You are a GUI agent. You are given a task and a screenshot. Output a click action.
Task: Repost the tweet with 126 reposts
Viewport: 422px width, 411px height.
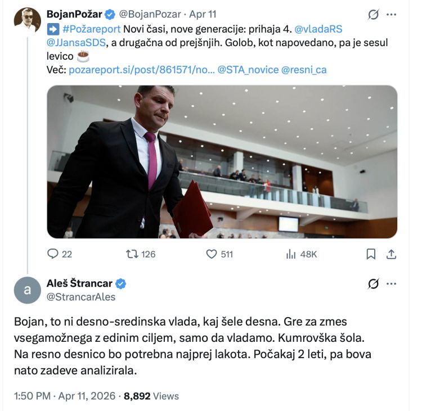(133, 254)
